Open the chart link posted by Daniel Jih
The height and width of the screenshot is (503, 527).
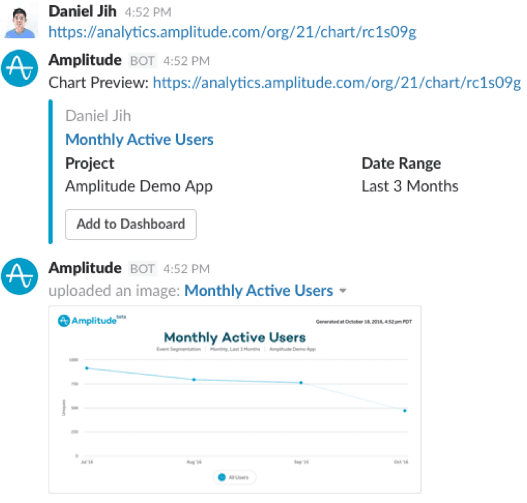click(232, 31)
